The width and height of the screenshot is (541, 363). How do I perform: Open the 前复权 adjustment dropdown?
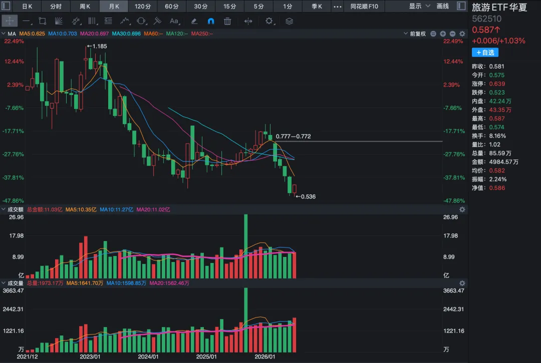click(x=415, y=34)
